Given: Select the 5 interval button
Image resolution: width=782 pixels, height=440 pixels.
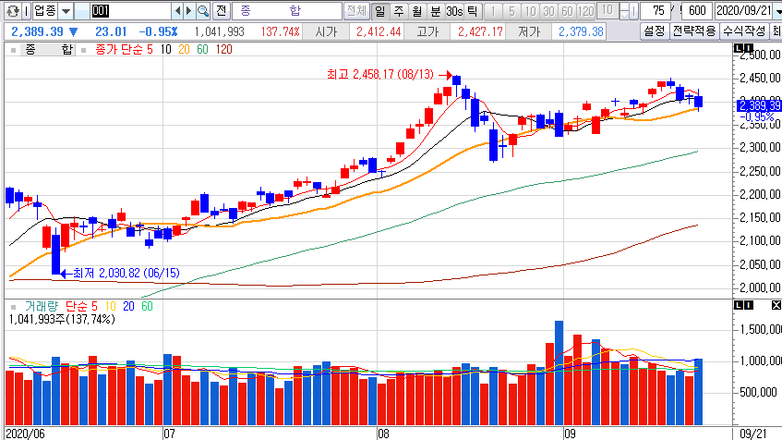Looking at the screenshot, I should pos(511,10).
